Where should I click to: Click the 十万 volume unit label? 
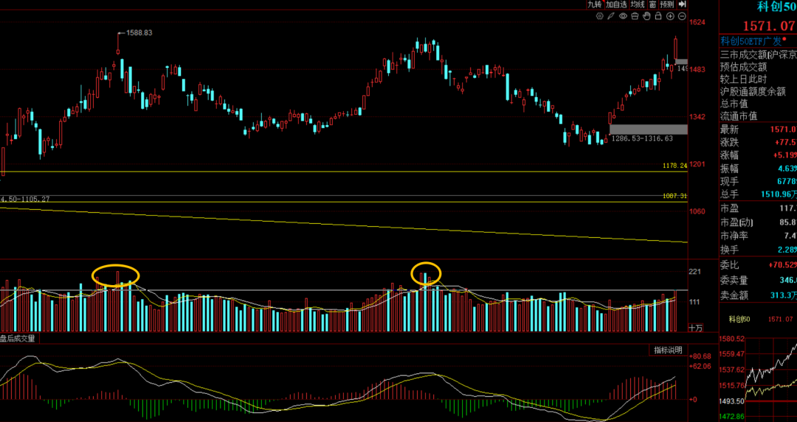coord(695,328)
